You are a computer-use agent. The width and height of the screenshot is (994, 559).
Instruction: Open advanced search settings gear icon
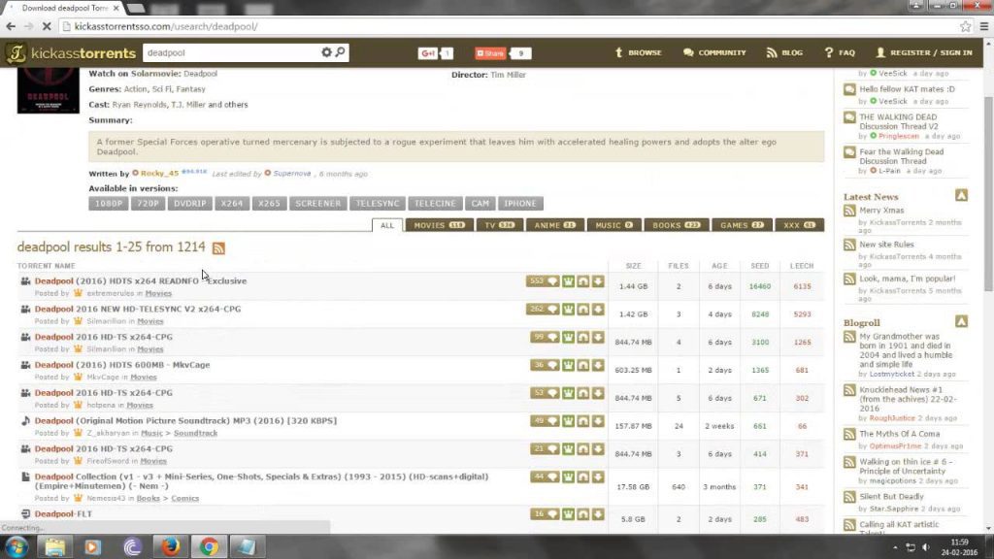pos(327,52)
